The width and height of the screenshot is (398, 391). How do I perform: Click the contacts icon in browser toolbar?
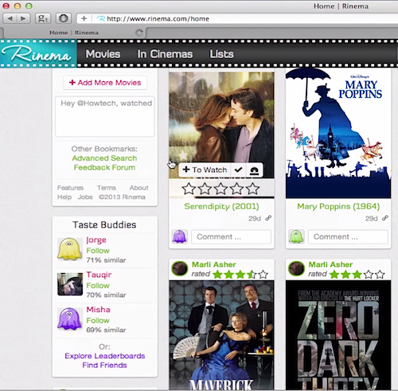(43, 18)
